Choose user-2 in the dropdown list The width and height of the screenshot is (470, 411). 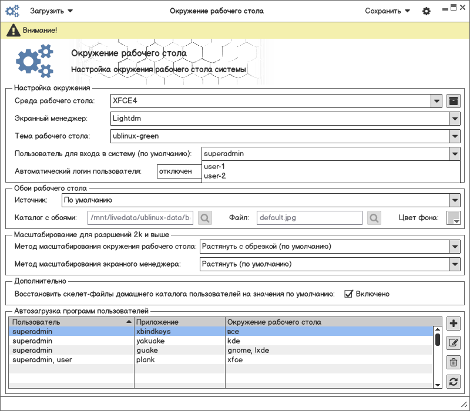[x=214, y=176]
